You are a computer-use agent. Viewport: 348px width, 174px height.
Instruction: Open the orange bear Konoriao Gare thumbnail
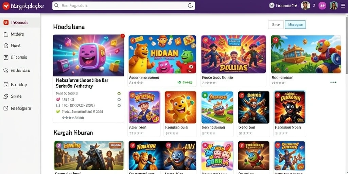click(x=180, y=107)
